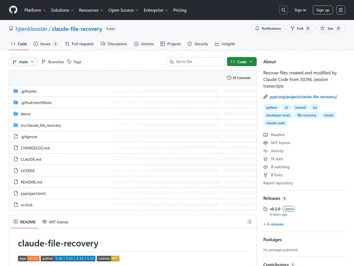354x266 pixels.
Task: Click the notifications bell icon
Action: point(257,28)
